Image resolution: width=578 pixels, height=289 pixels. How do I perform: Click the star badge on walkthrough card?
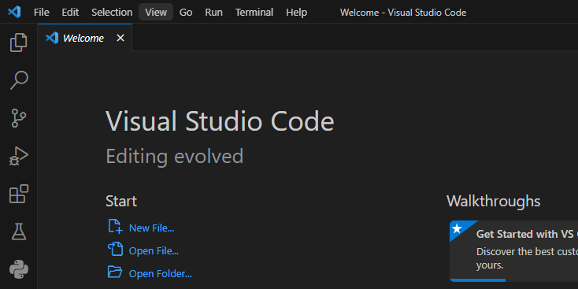tap(457, 228)
